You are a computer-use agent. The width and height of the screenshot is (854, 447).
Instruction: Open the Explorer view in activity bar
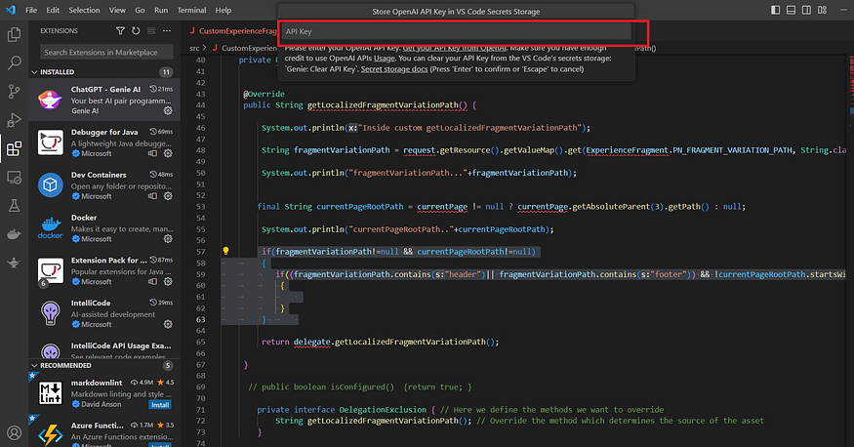(x=15, y=34)
